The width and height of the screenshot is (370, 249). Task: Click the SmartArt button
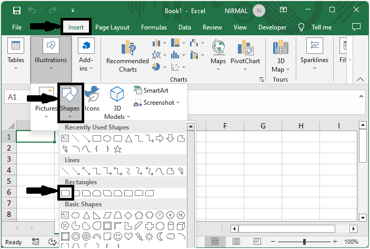151,91
